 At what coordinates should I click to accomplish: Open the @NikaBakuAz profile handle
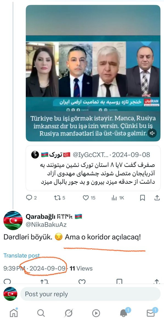[x=46, y=225]
